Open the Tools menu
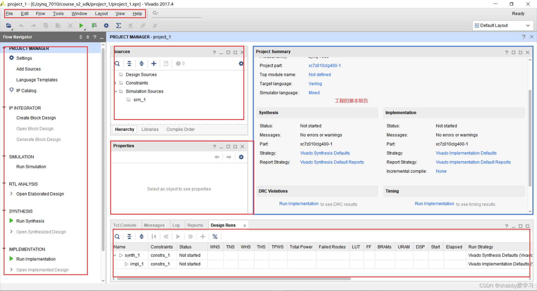Viewport: 537px width, 291px height. (x=58, y=13)
